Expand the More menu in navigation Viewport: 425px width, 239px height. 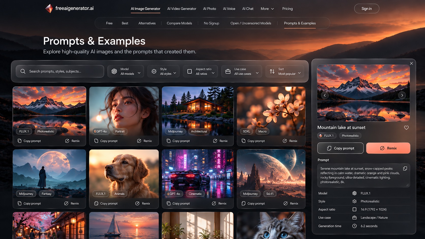(267, 9)
